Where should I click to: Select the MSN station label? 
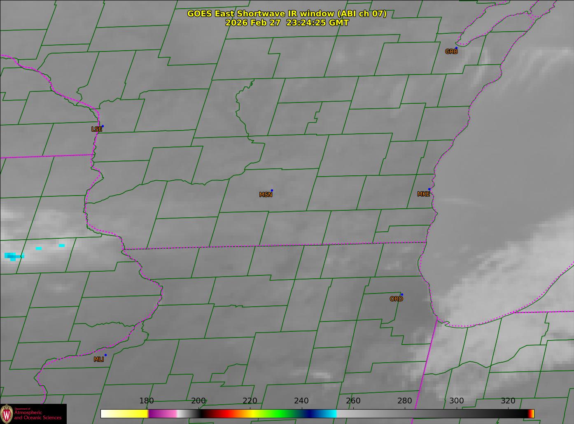pos(266,195)
